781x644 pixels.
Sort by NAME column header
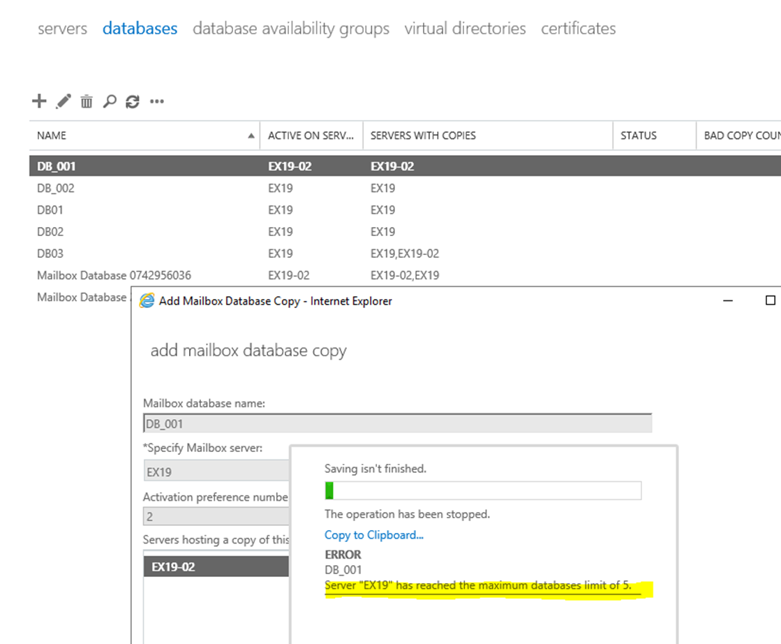[144, 136]
